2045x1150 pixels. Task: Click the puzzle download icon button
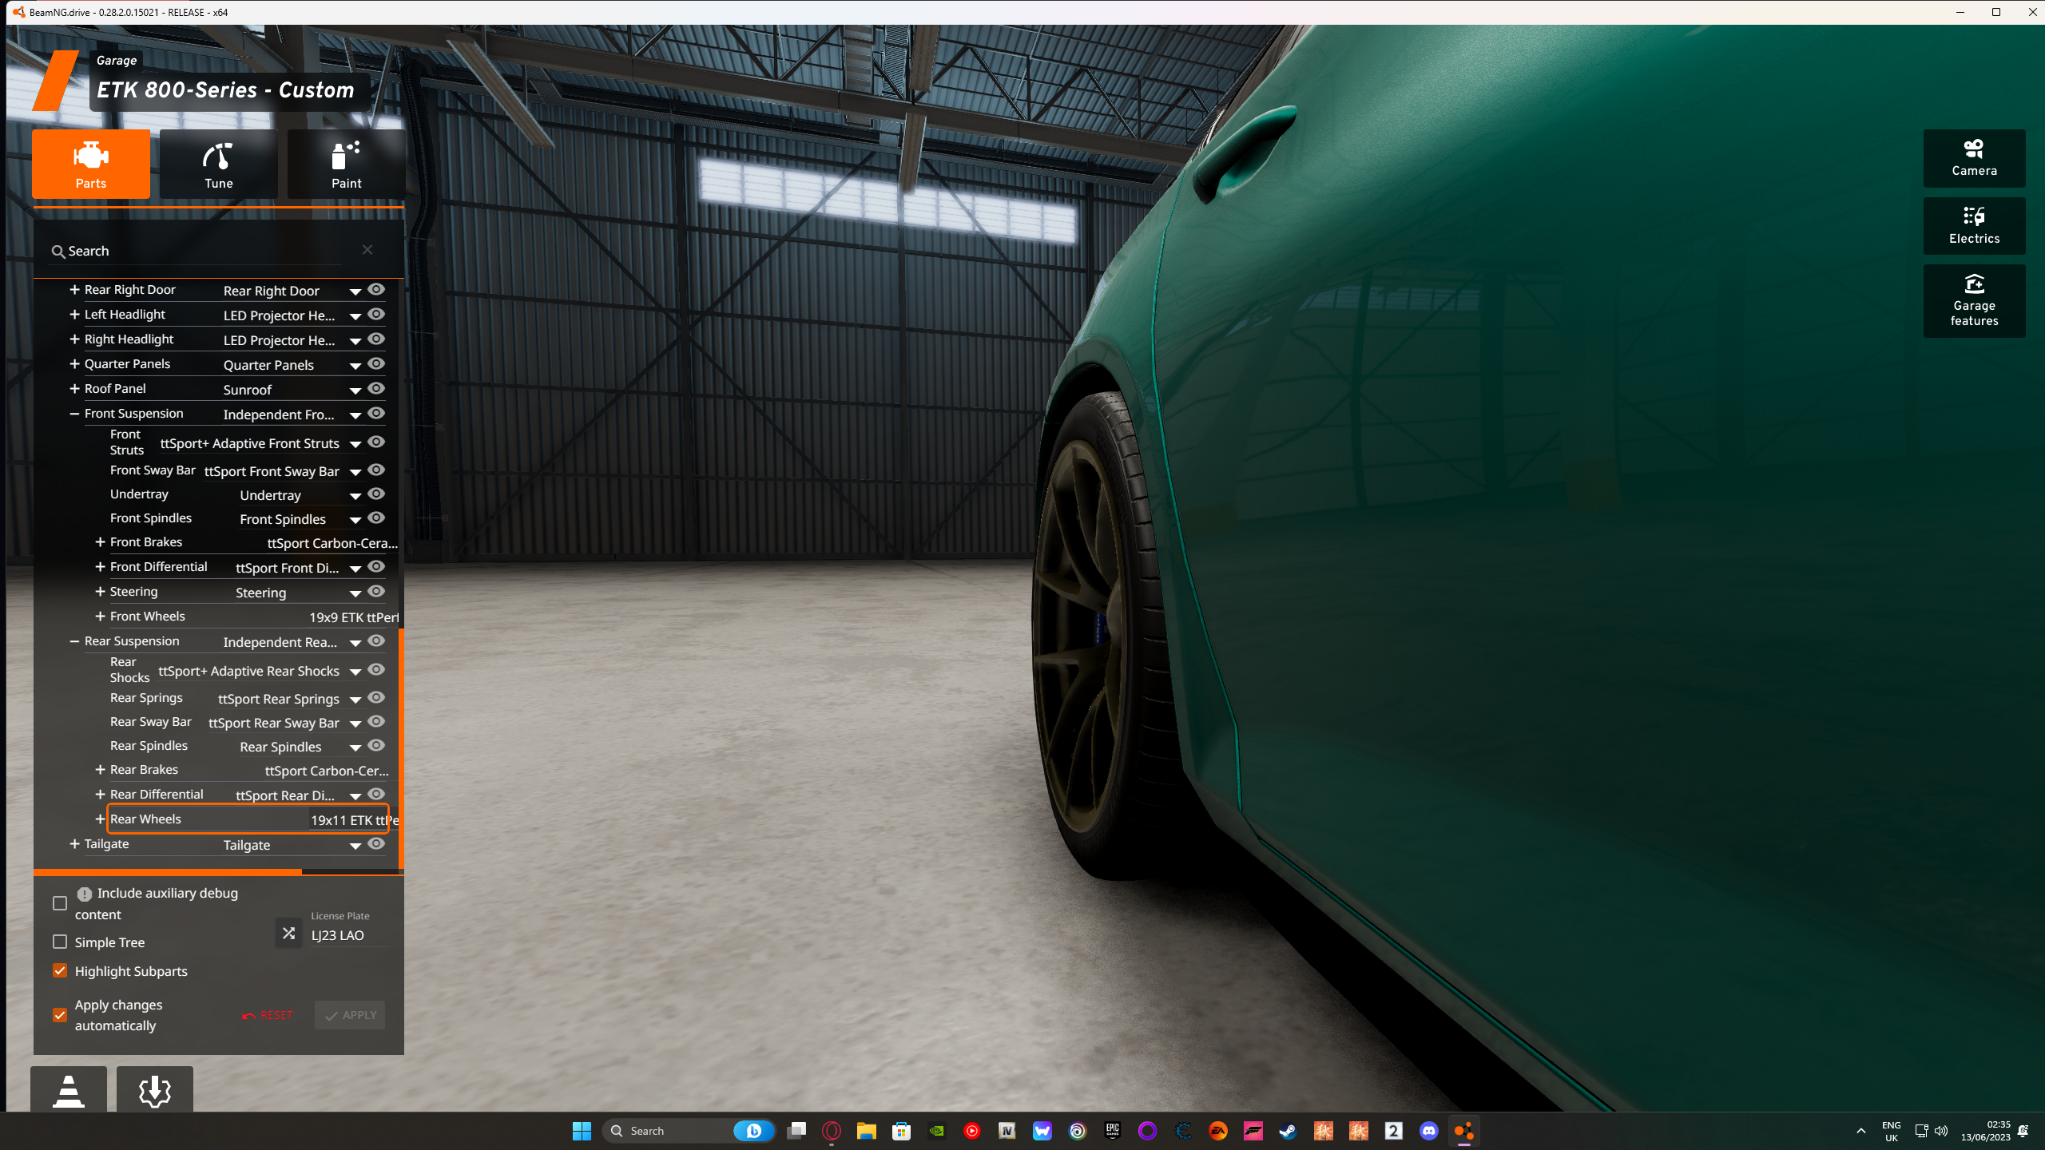[154, 1091]
